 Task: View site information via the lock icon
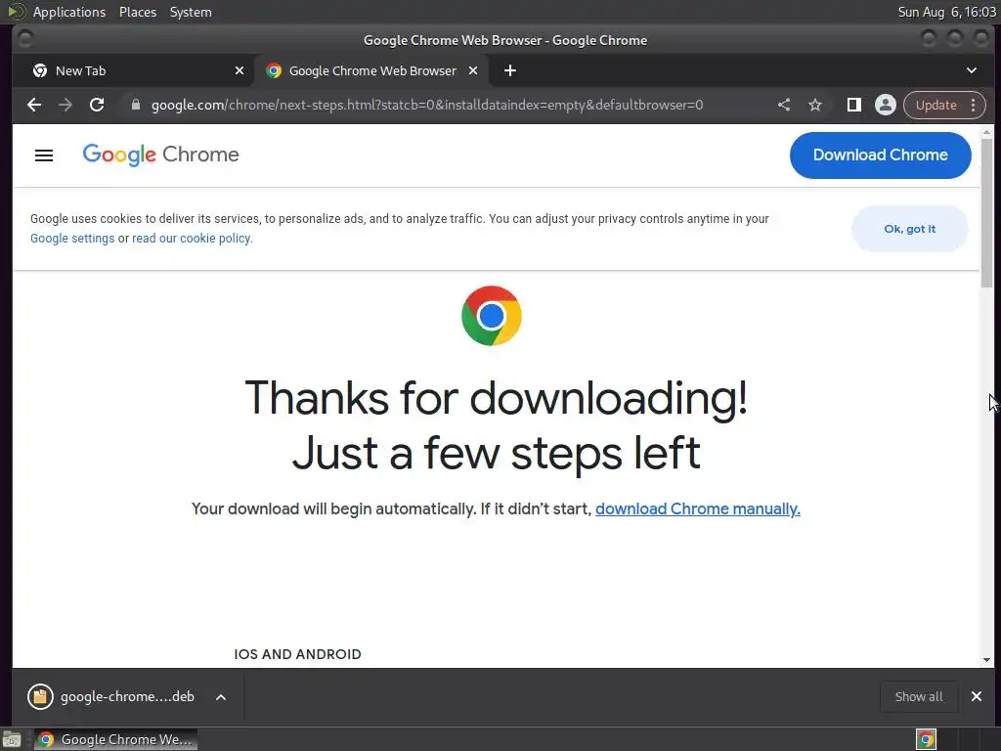tap(135, 105)
